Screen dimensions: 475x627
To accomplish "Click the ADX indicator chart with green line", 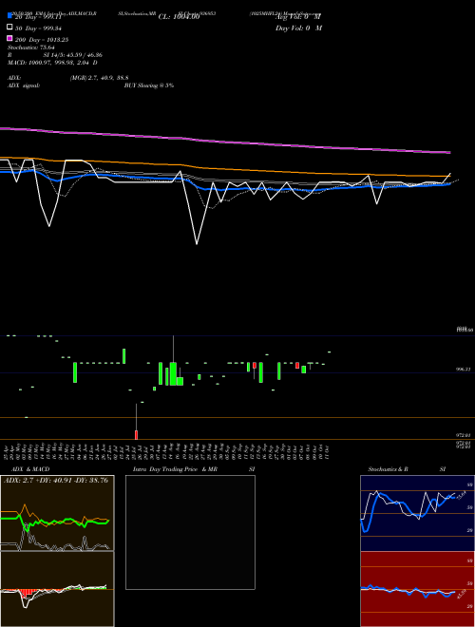I will (57, 513).
